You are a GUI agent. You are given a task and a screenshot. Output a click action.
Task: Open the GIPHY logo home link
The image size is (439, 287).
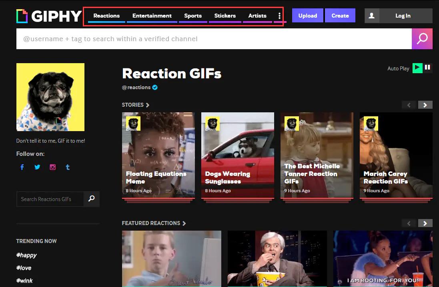(49, 16)
